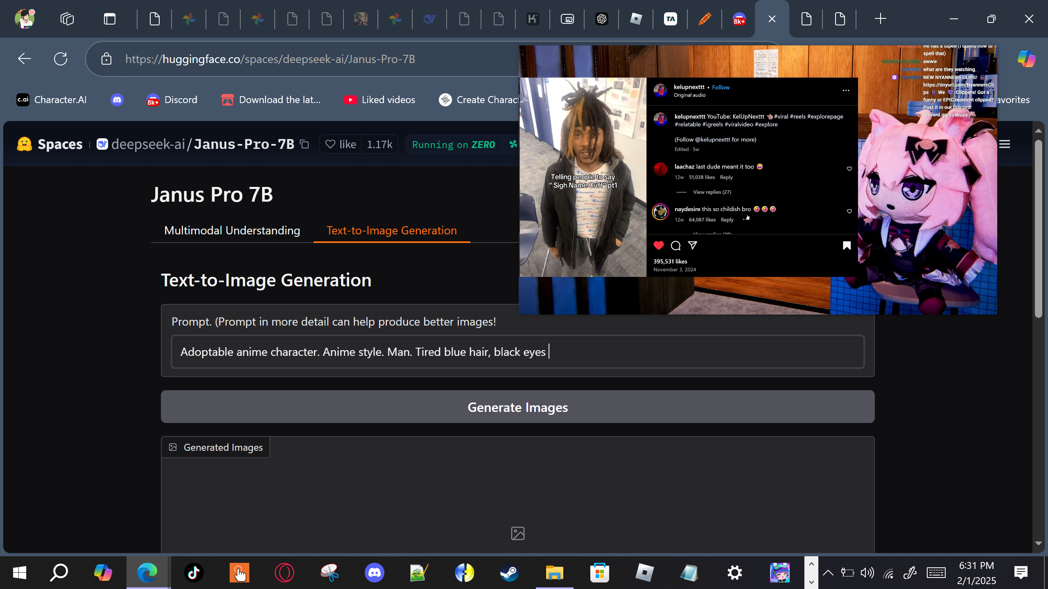Expand View replies (27)

[x=712, y=192]
